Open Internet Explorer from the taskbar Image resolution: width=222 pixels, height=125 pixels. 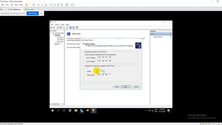click(70, 110)
